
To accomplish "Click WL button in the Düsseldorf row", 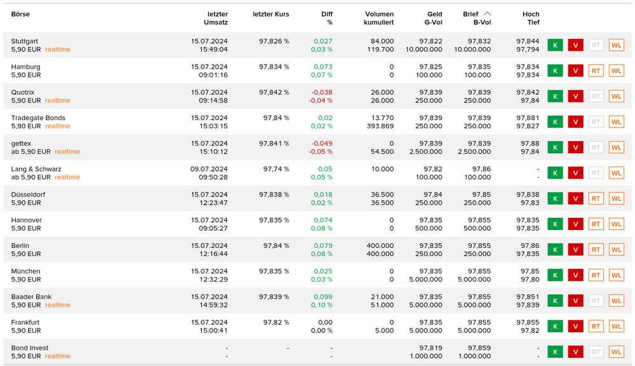I will click(616, 198).
